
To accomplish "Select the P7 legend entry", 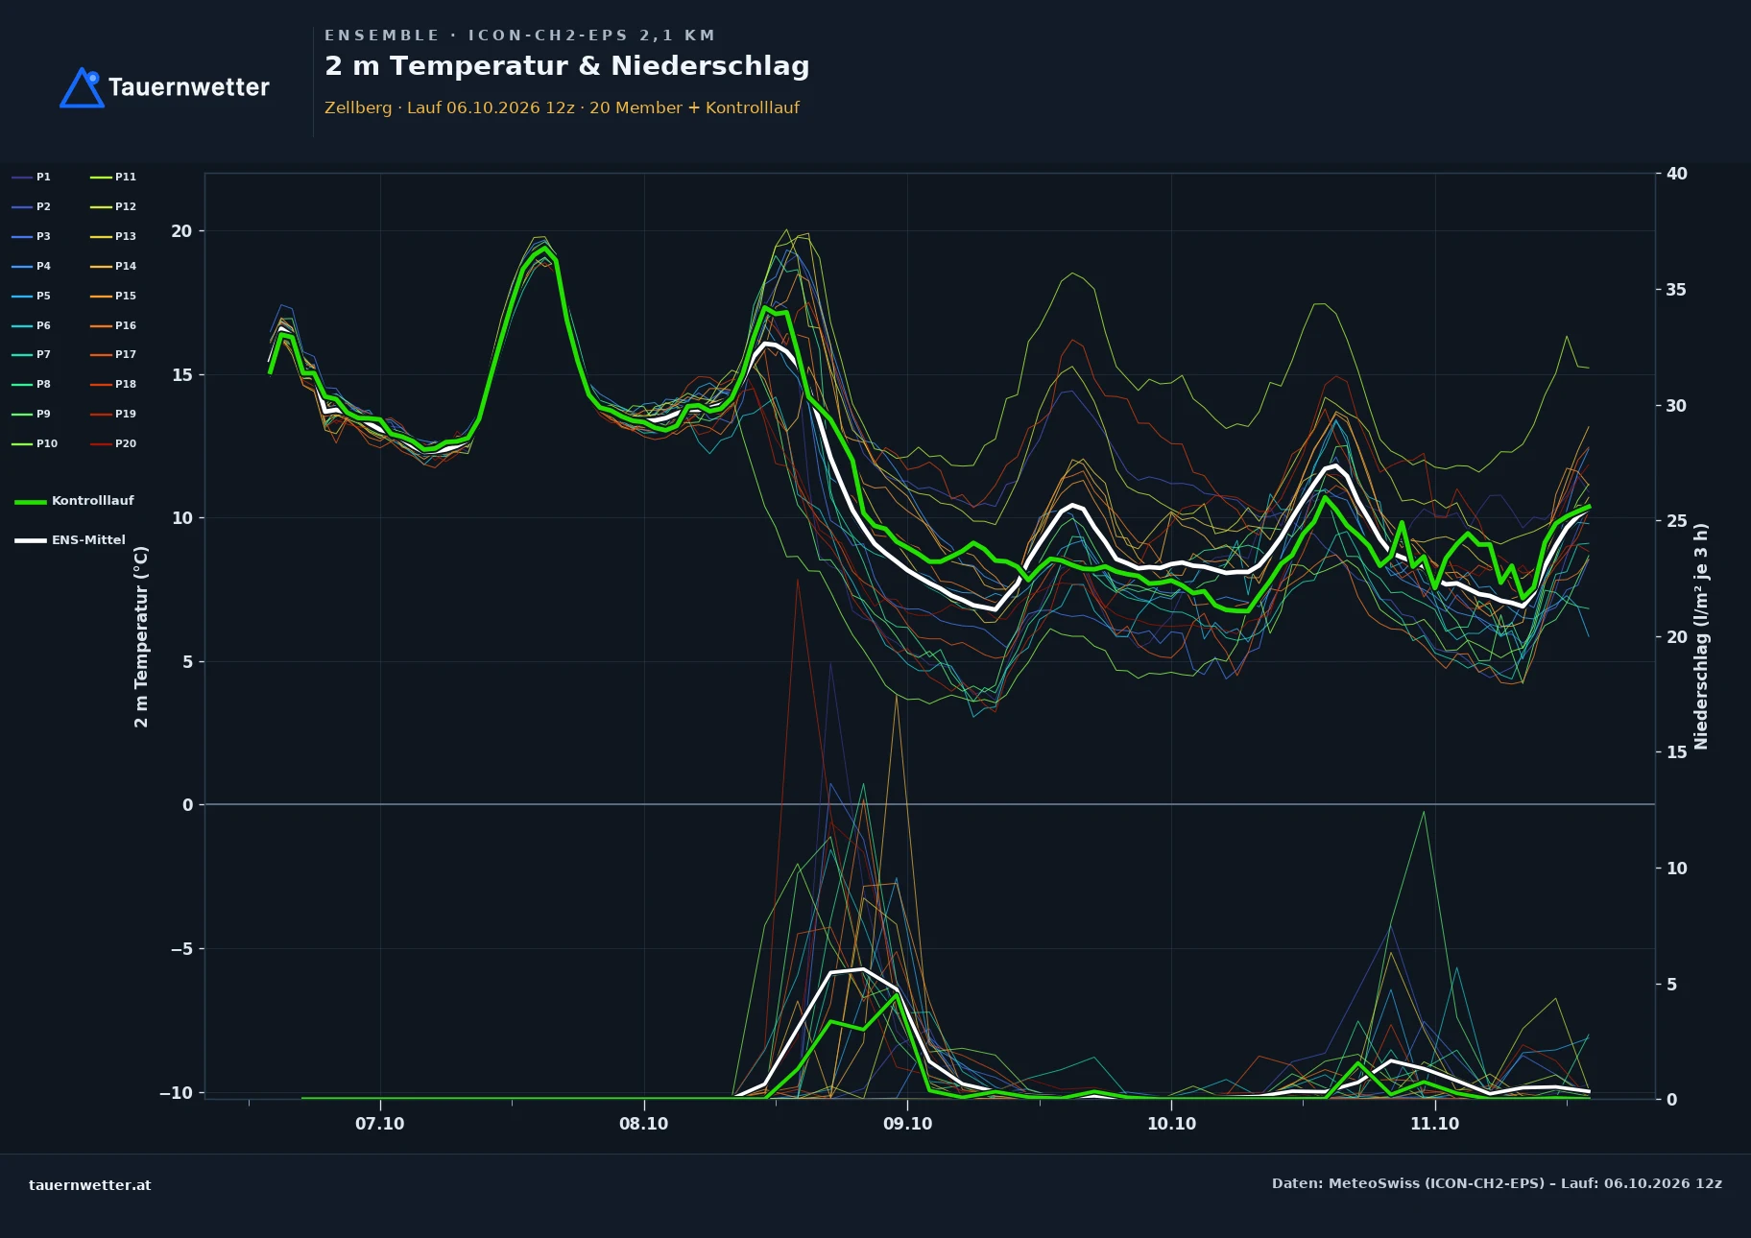I will (32, 354).
